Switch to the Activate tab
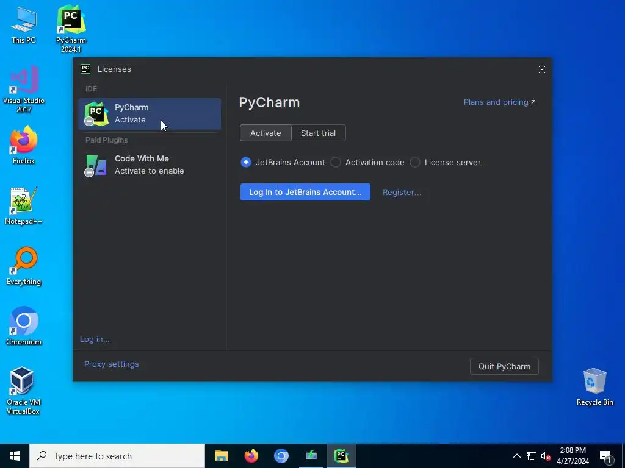This screenshot has width=625, height=468. 266,133
